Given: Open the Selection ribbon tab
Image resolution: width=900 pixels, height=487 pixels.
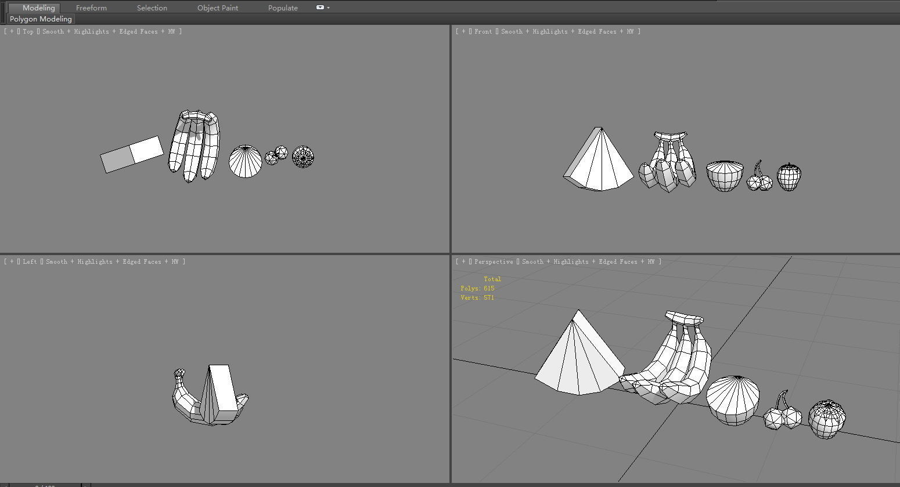Looking at the screenshot, I should 152,8.
